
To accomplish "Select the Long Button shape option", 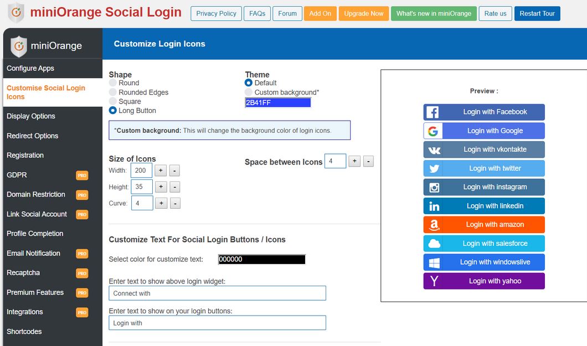I will tap(112, 110).
